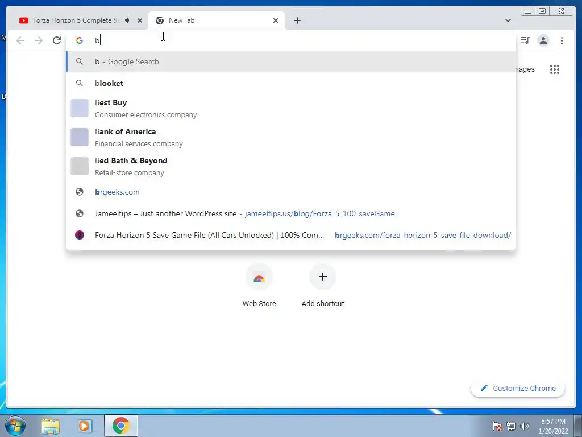Click the Google icon in address bar

[80, 40]
